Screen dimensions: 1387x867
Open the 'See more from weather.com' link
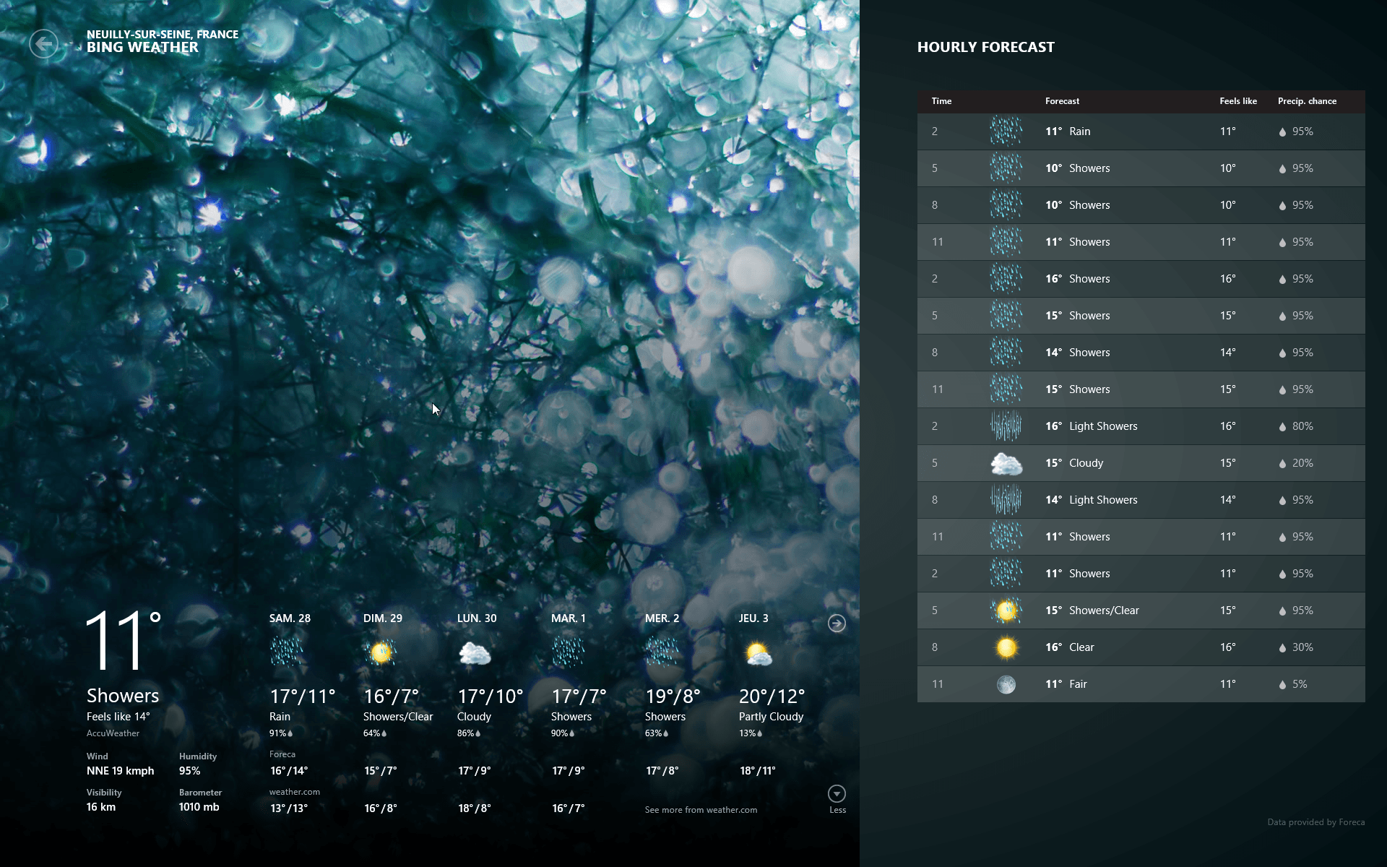(x=701, y=810)
